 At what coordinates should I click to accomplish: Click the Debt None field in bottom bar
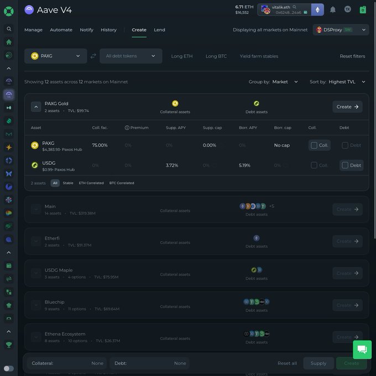pyautogui.click(x=150, y=363)
